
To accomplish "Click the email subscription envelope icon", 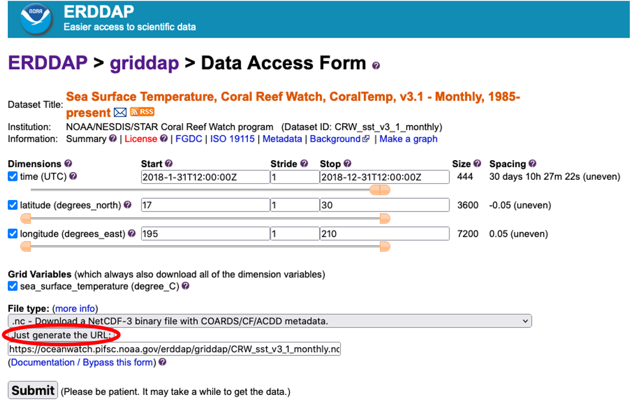I will (x=120, y=112).
